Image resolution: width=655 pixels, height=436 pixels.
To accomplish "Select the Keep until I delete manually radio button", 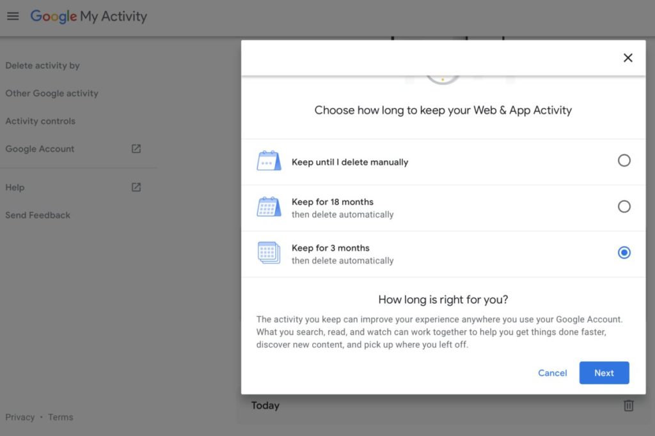I will pos(624,160).
